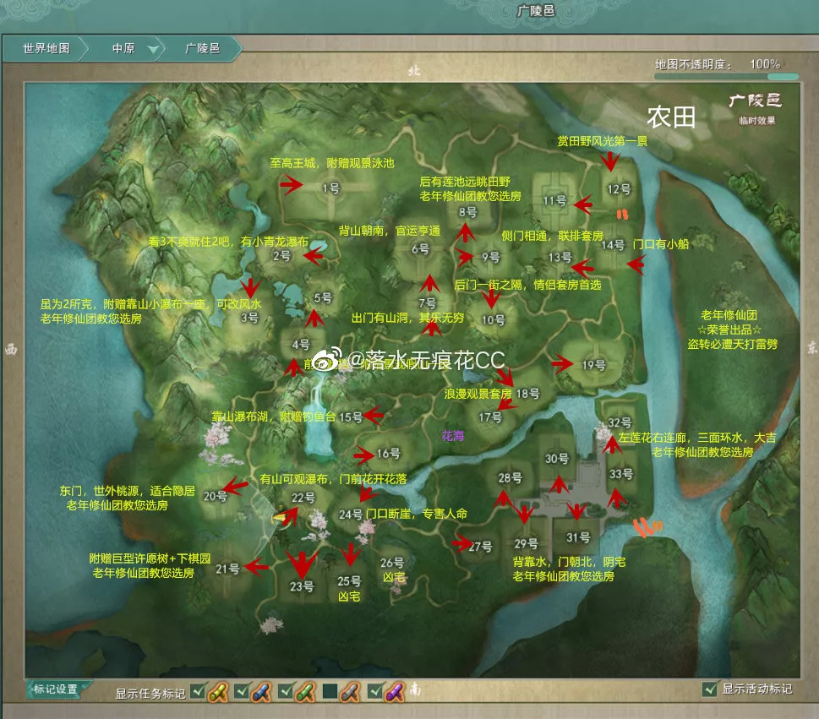Click the blue scroll task marker icon

(261, 692)
